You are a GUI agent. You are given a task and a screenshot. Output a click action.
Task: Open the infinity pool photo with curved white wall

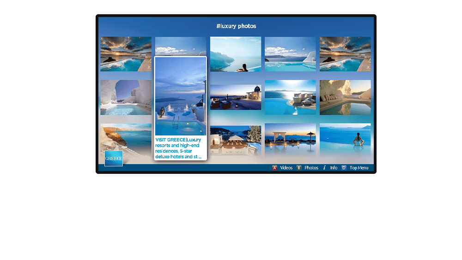point(290,54)
